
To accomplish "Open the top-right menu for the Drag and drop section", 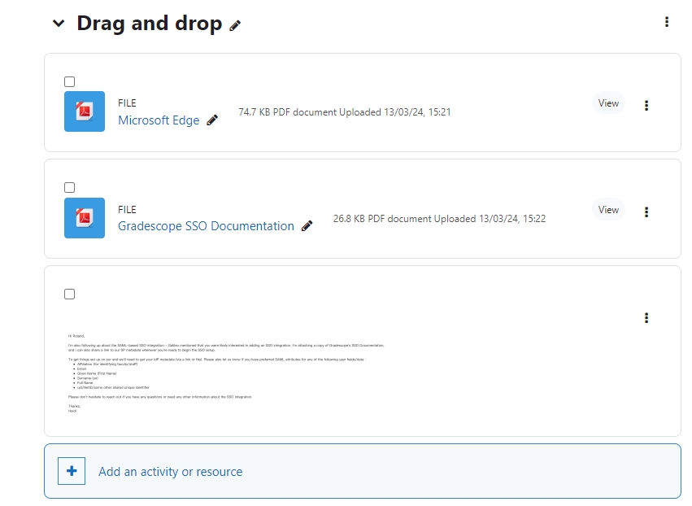I will tap(667, 22).
